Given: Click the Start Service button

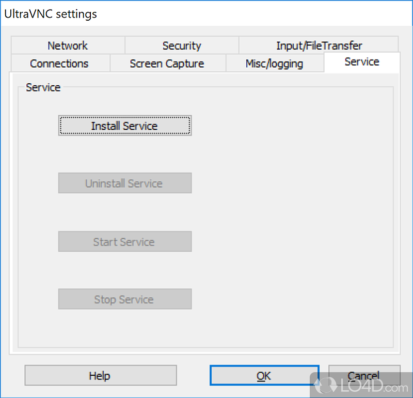Looking at the screenshot, I should 125,241.
